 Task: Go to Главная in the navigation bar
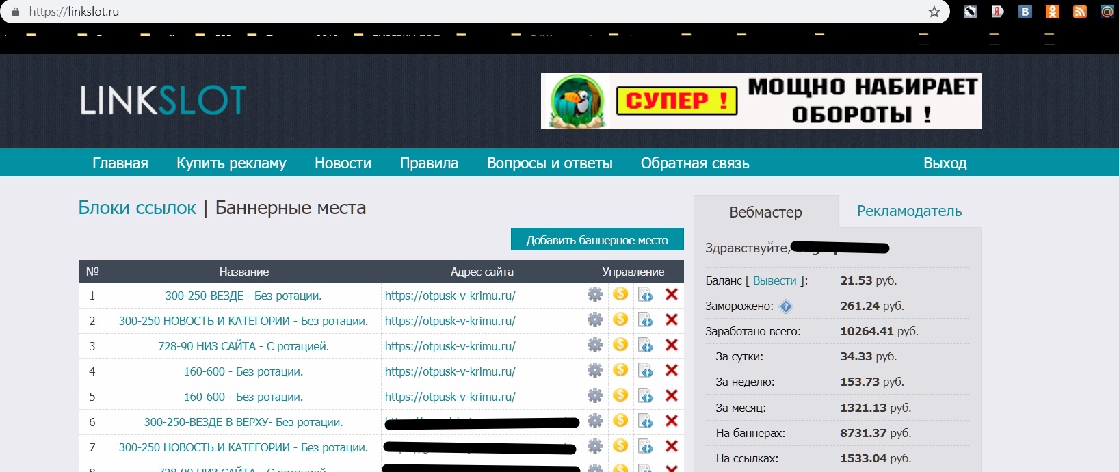(120, 163)
